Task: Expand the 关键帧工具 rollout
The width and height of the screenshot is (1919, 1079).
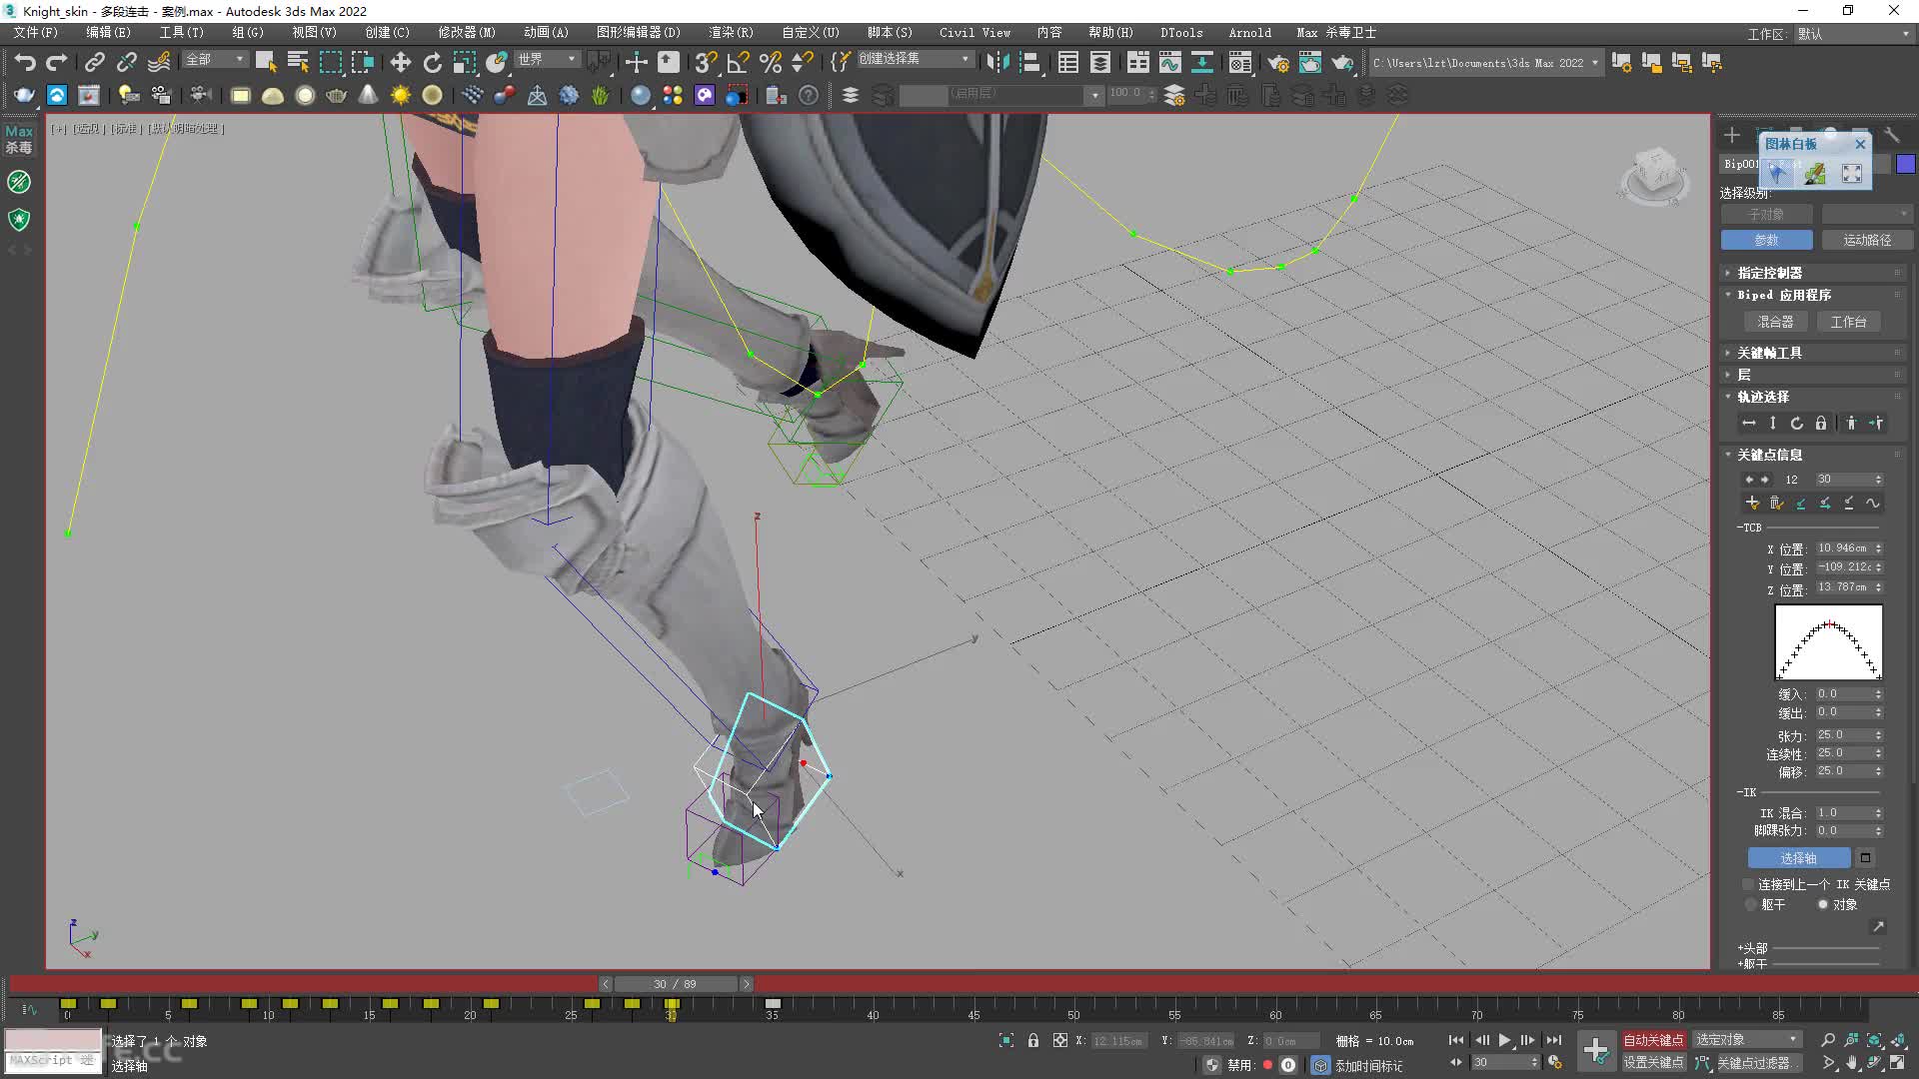Action: [x=1814, y=353]
